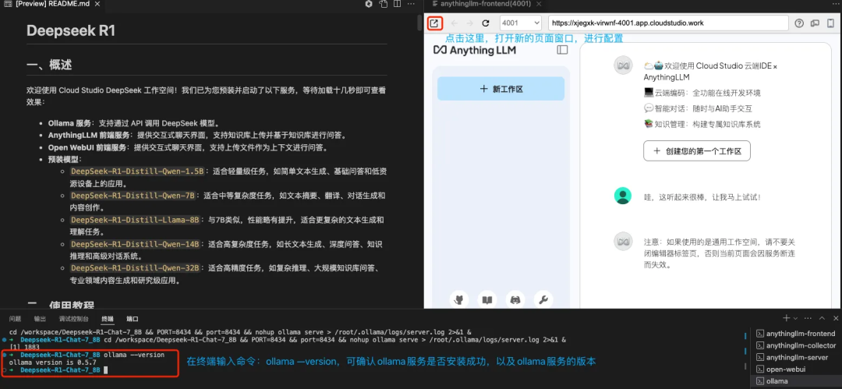The image size is (842, 389).
Task: Open the README editor more actions menu
Action: (x=412, y=5)
